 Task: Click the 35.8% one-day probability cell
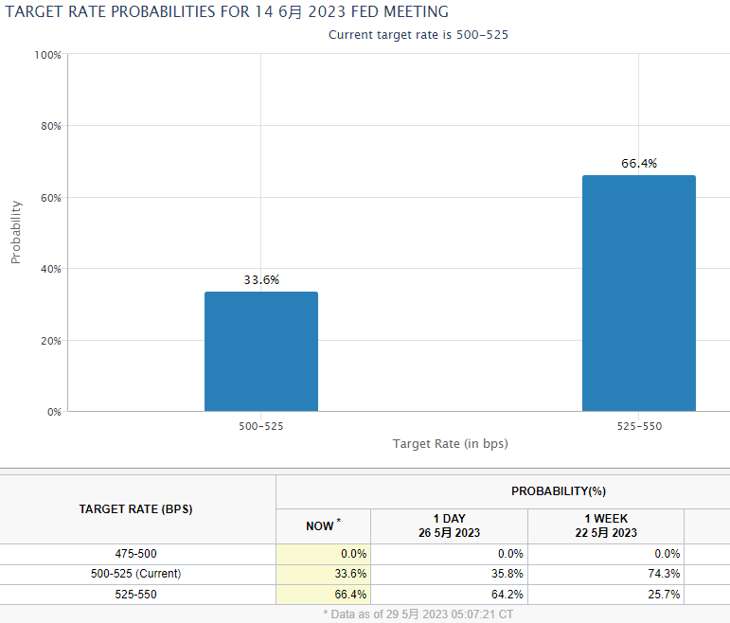click(x=449, y=574)
